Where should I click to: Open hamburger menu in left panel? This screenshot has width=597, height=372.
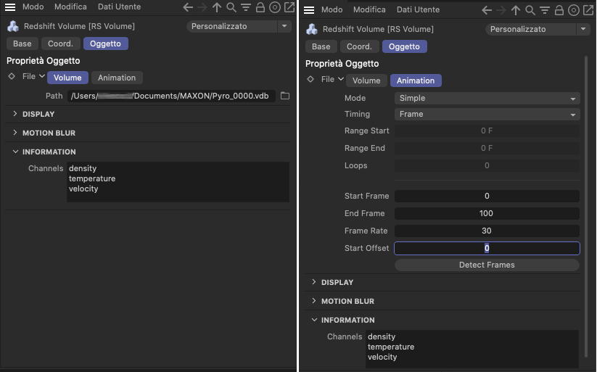[10, 7]
